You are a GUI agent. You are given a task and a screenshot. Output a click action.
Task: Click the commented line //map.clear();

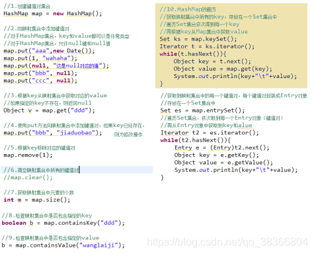tap(28, 177)
